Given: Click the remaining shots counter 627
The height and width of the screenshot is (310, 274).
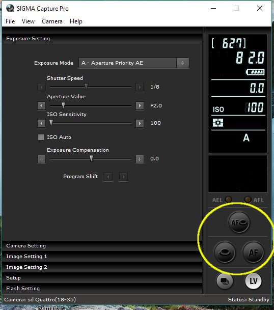Looking at the screenshot, I should [229, 43].
